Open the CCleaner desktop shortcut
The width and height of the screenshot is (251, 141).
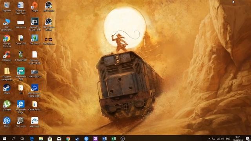(7, 56)
